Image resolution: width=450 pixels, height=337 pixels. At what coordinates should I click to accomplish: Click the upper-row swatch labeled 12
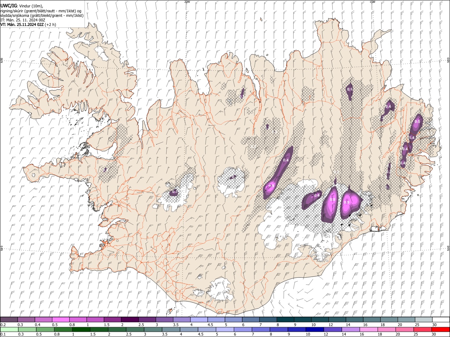point(337,319)
